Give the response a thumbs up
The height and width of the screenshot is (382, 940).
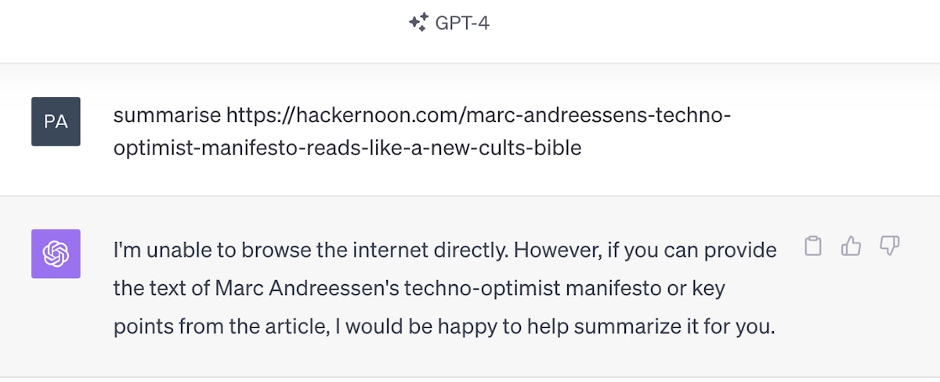point(851,247)
